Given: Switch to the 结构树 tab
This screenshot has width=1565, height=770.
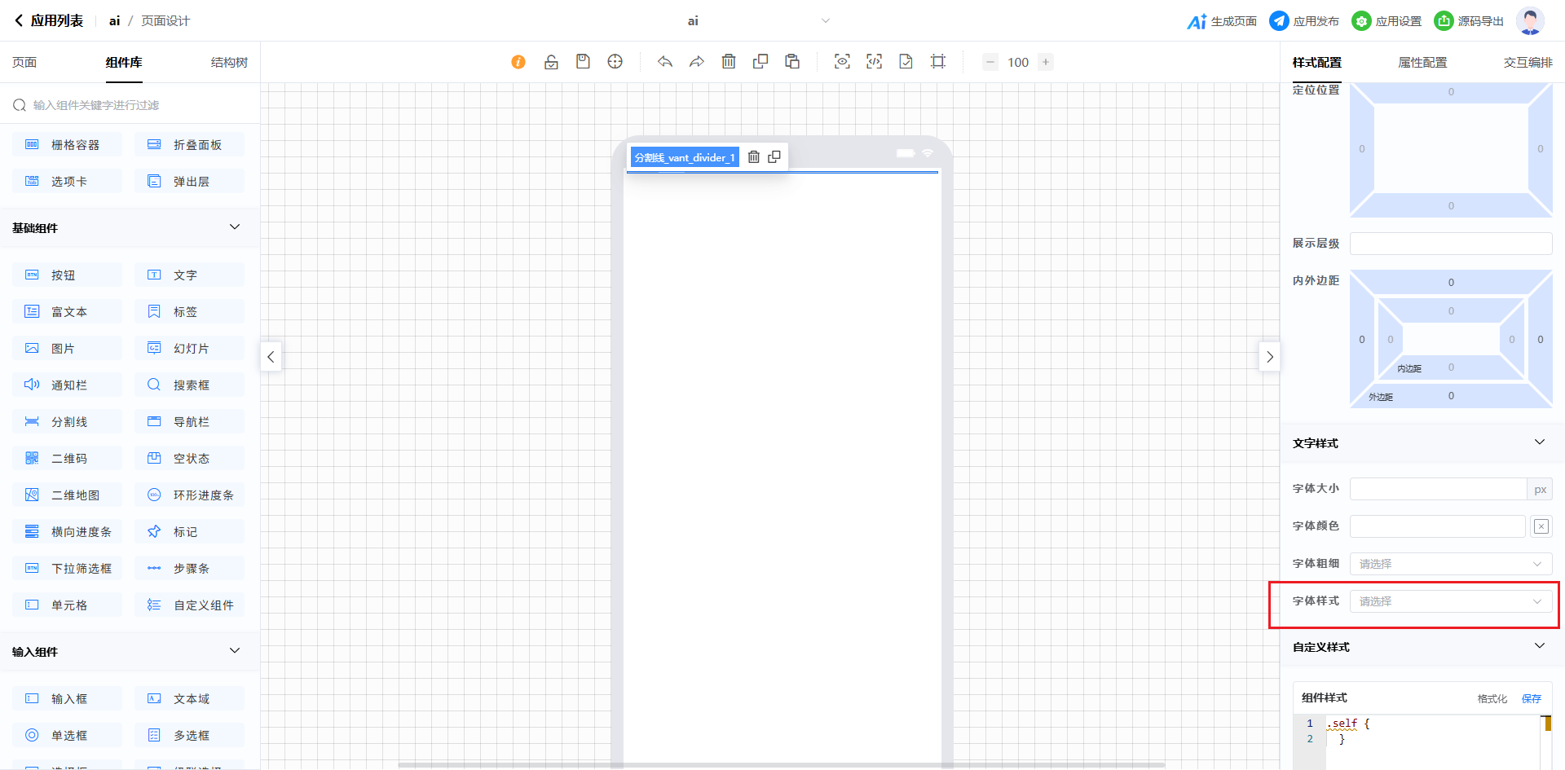Looking at the screenshot, I should click(229, 63).
